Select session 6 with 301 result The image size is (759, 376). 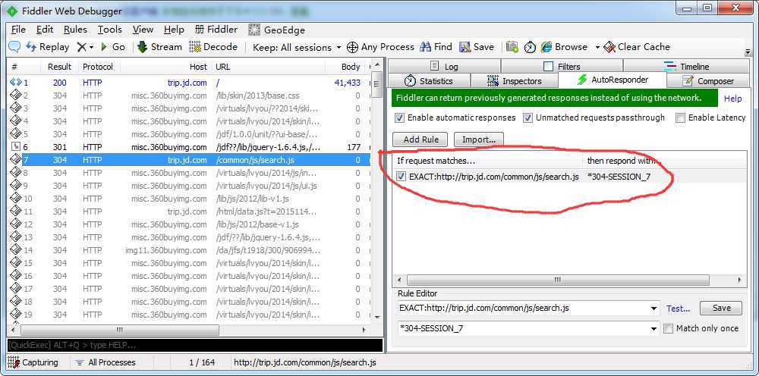189,147
